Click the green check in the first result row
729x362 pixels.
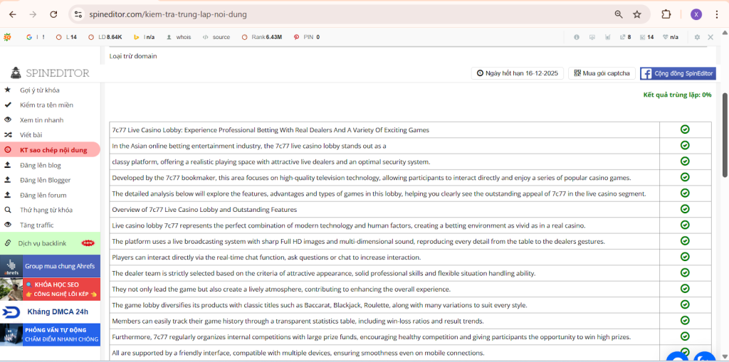tap(685, 129)
